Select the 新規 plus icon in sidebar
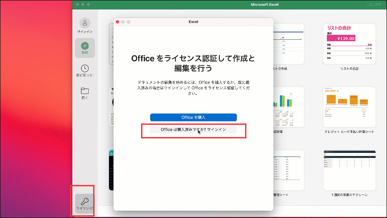This screenshot has width=387, height=218. point(85,46)
